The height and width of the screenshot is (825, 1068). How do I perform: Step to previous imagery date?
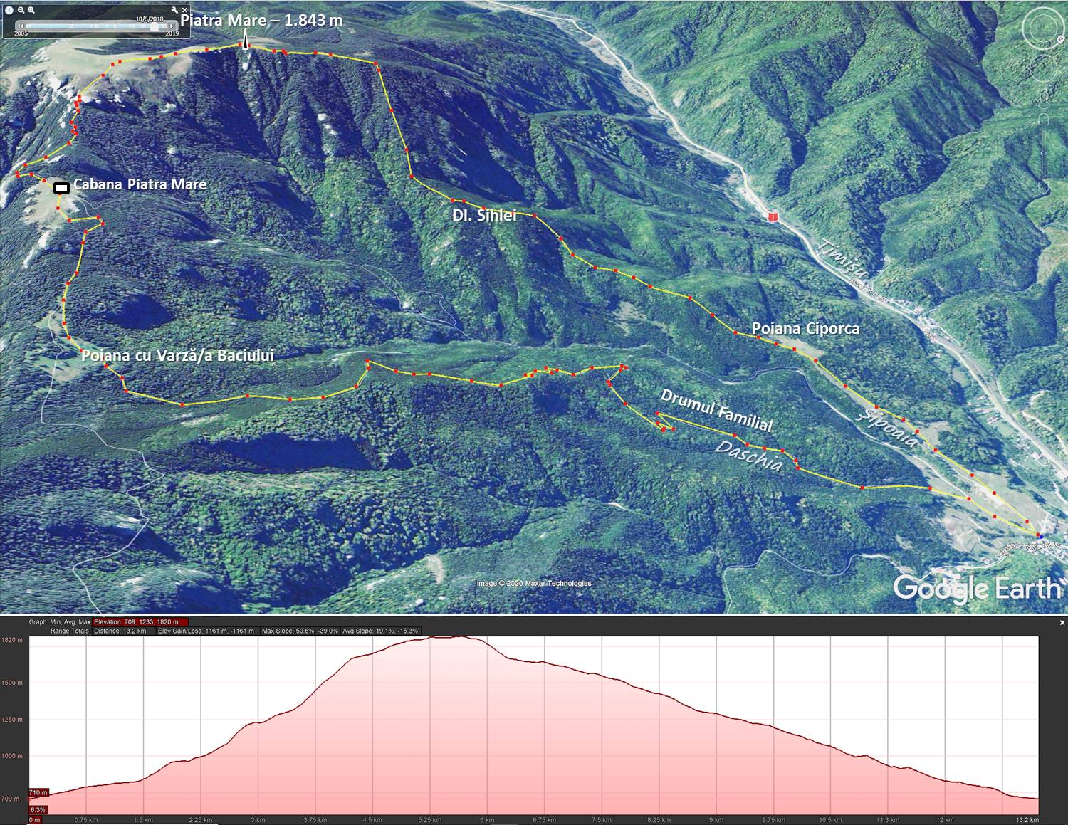[21, 26]
